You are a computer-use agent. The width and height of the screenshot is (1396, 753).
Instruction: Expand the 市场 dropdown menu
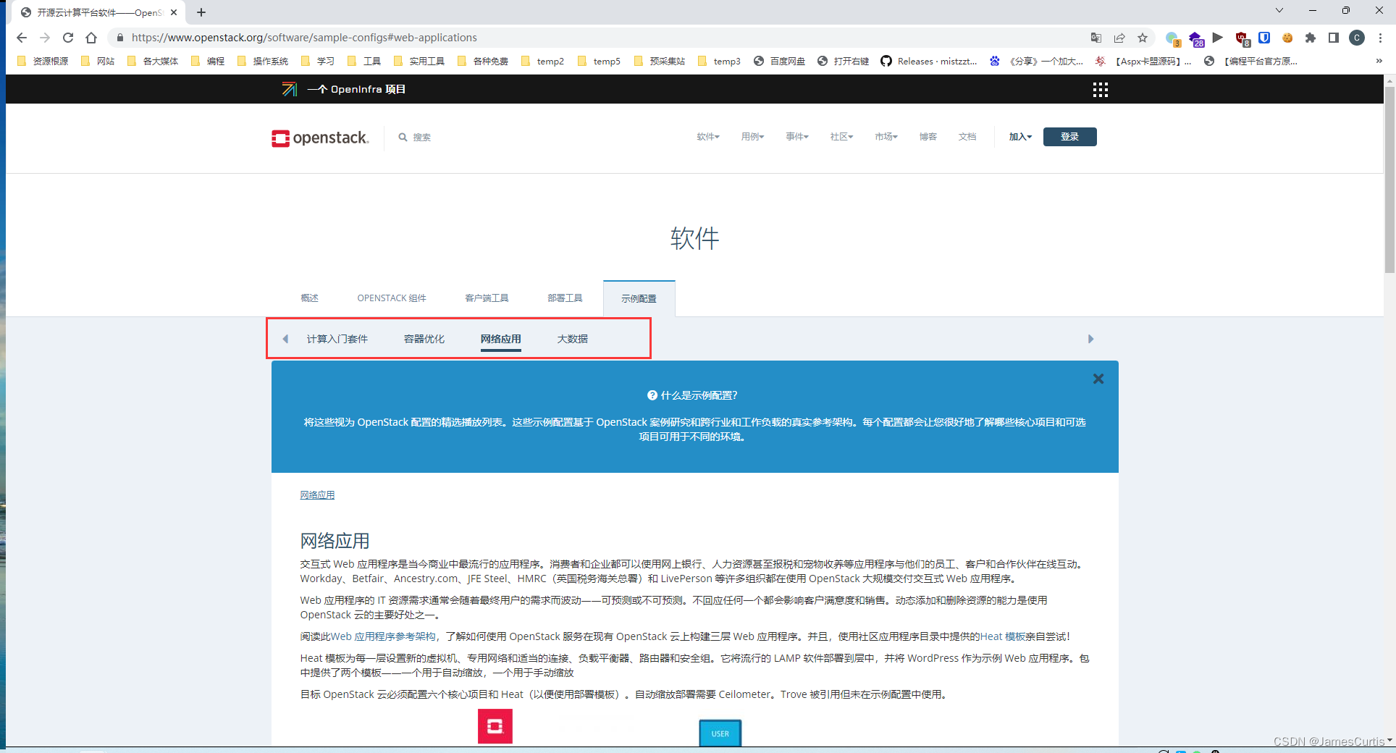coord(886,137)
